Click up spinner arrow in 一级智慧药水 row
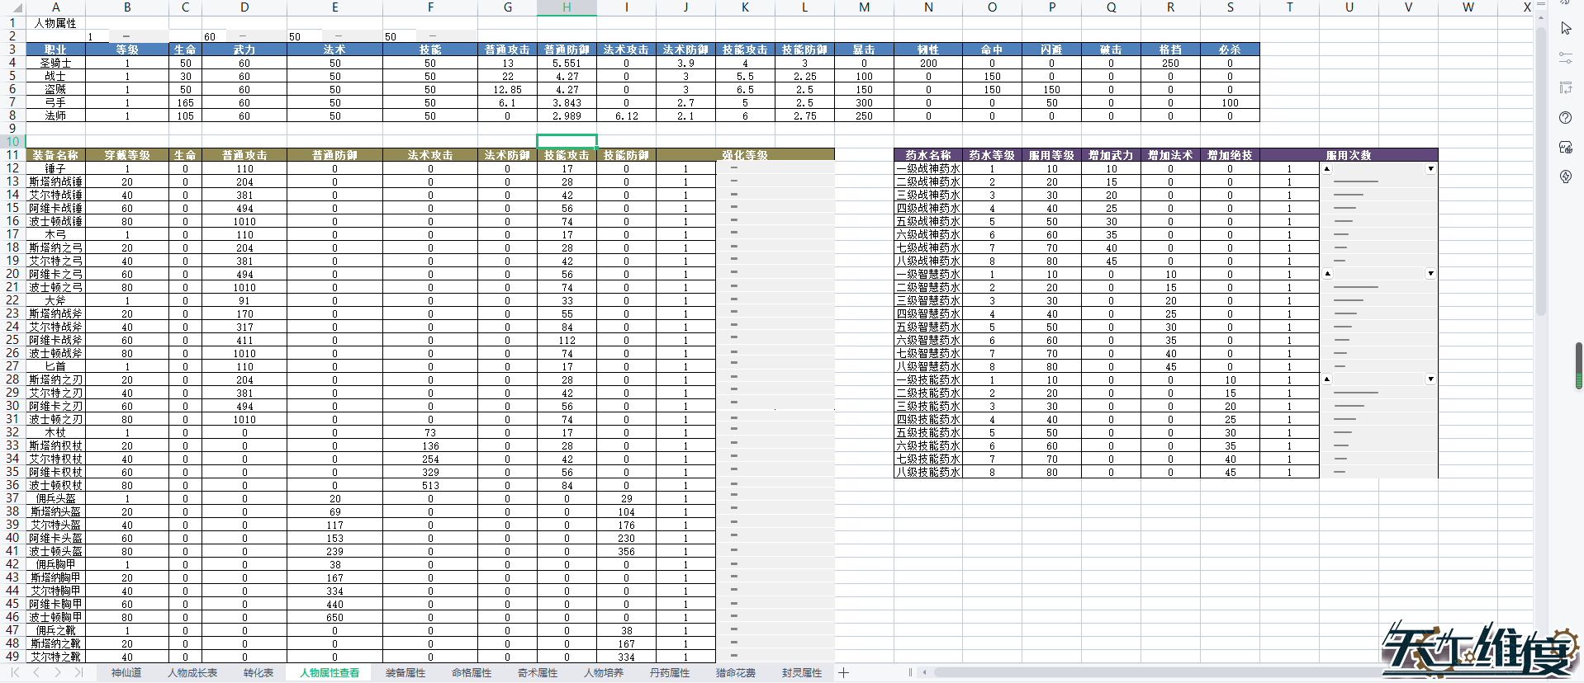 click(x=1327, y=274)
